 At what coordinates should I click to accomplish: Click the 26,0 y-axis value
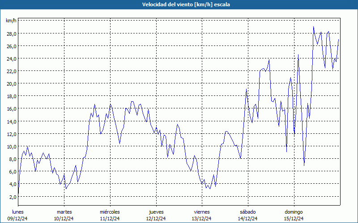(x=12, y=46)
